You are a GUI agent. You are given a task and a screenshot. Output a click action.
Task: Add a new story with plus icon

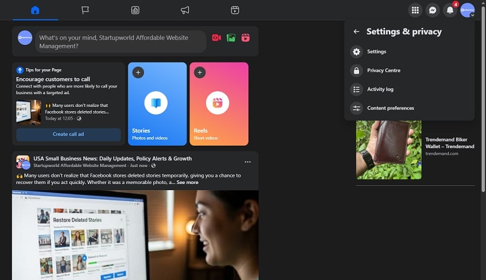[x=138, y=73]
